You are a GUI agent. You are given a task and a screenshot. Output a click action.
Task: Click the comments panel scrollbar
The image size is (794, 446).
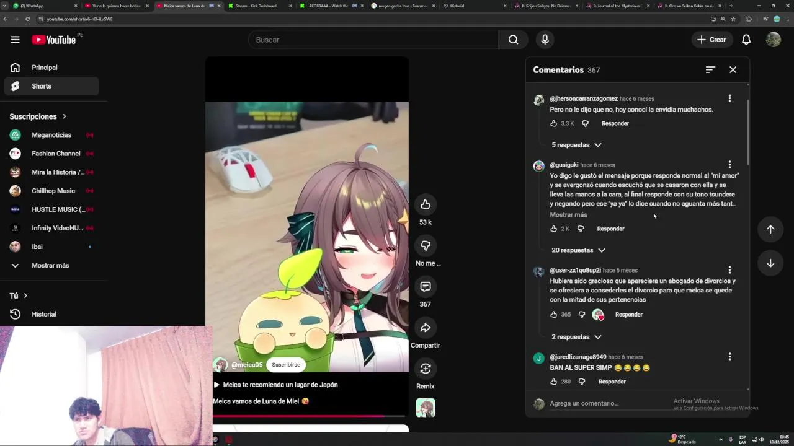pyautogui.click(x=748, y=133)
